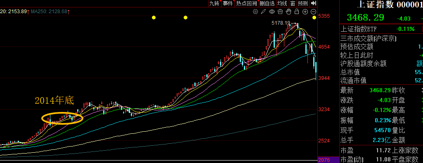Open chart settings gear icon

(255, 12)
